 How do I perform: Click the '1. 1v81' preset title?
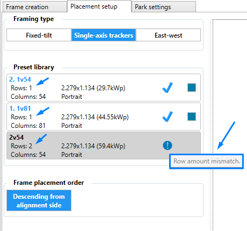20,108
